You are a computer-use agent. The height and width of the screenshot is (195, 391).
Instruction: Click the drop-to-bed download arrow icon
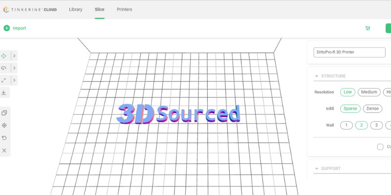pyautogui.click(x=4, y=92)
